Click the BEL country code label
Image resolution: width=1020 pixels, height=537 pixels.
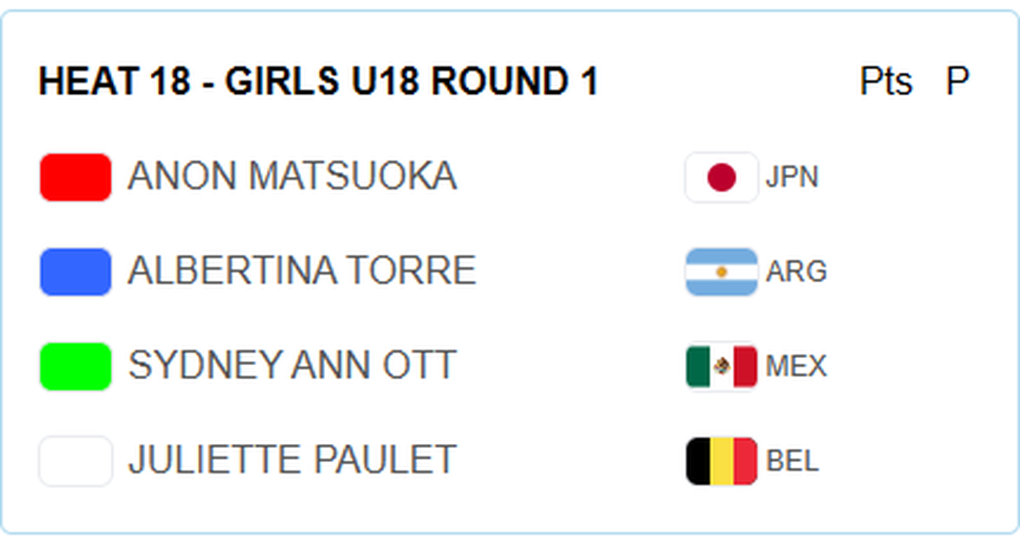point(792,461)
